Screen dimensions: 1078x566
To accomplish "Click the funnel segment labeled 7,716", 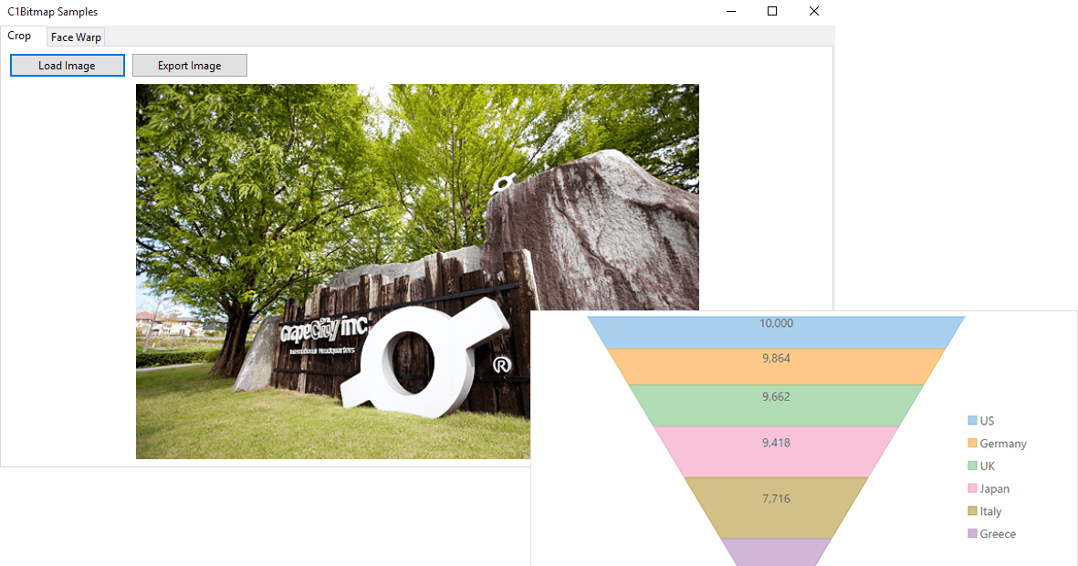I will tap(776, 508).
